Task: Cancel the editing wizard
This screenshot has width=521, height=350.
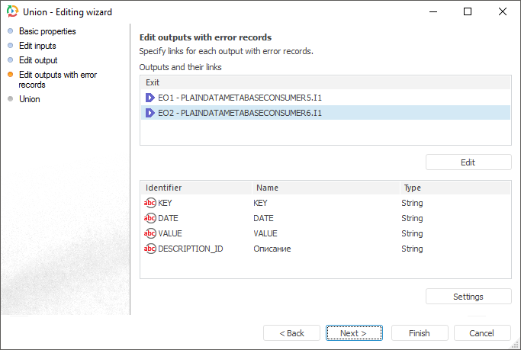Action: click(481, 333)
